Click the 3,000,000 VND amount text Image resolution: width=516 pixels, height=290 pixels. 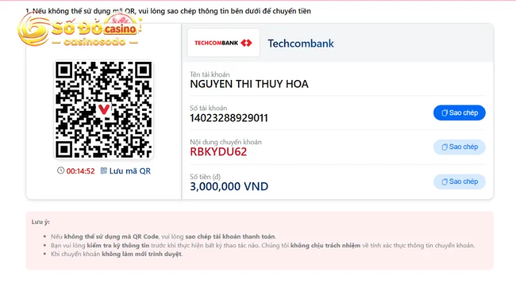tap(229, 186)
